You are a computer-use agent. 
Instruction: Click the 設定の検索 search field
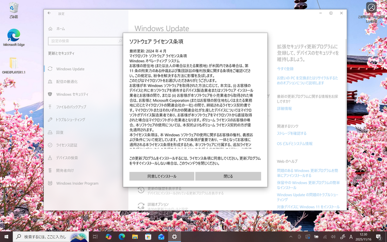click(x=85, y=41)
